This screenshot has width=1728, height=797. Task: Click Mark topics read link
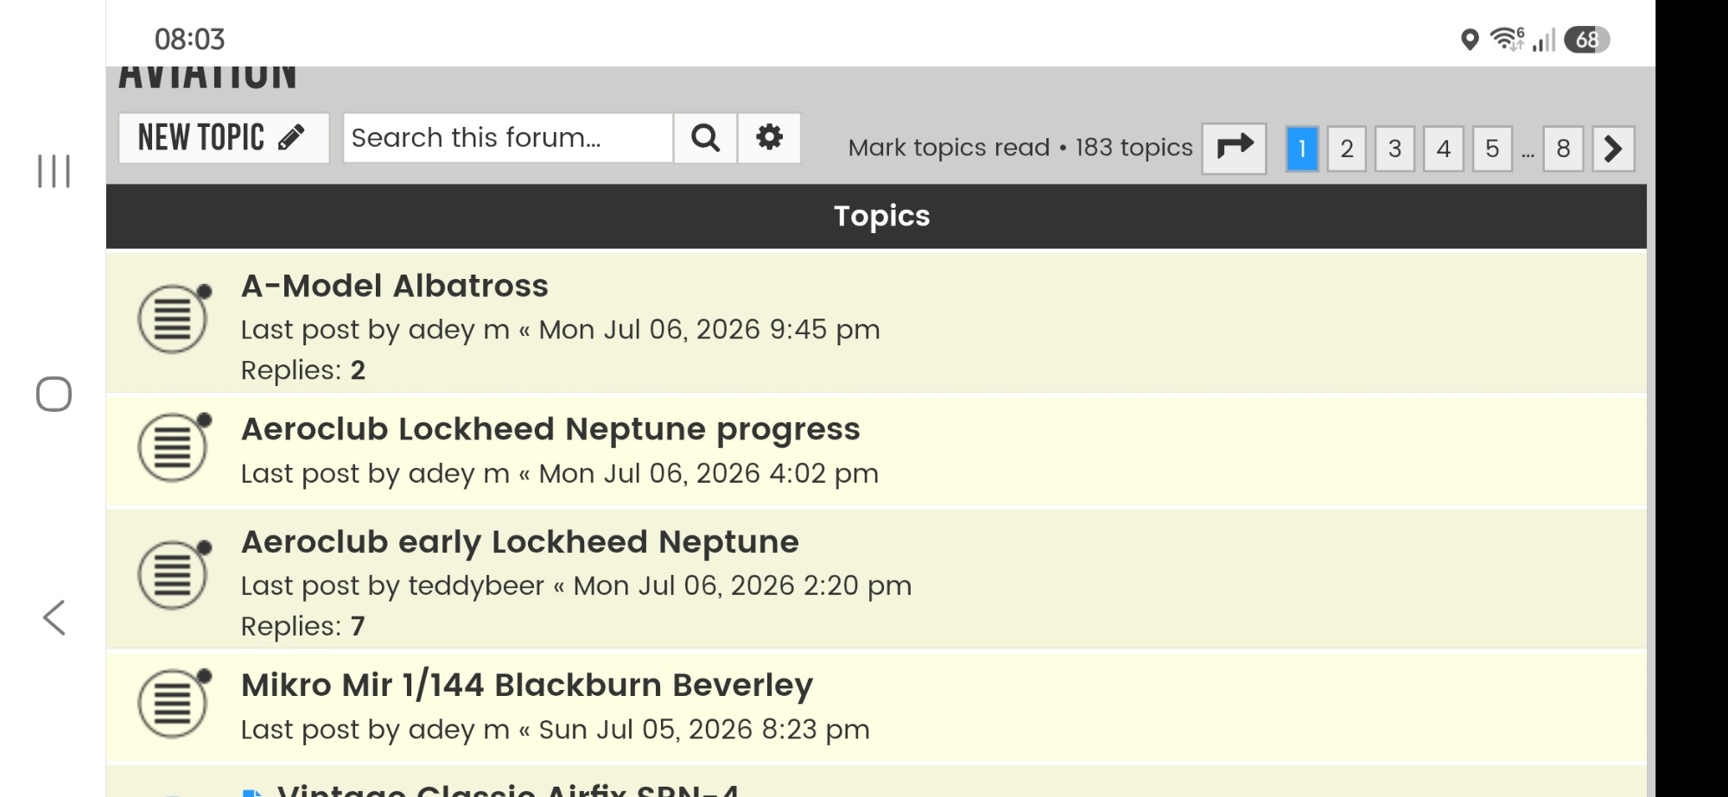(949, 148)
